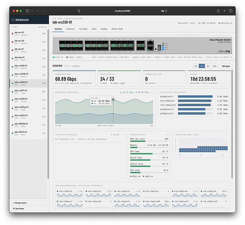Image resolution: width=245 pixels, height=225 pixels.
Task: Collapse the Aggregate Throughput widget chevron
Action: tap(152, 92)
